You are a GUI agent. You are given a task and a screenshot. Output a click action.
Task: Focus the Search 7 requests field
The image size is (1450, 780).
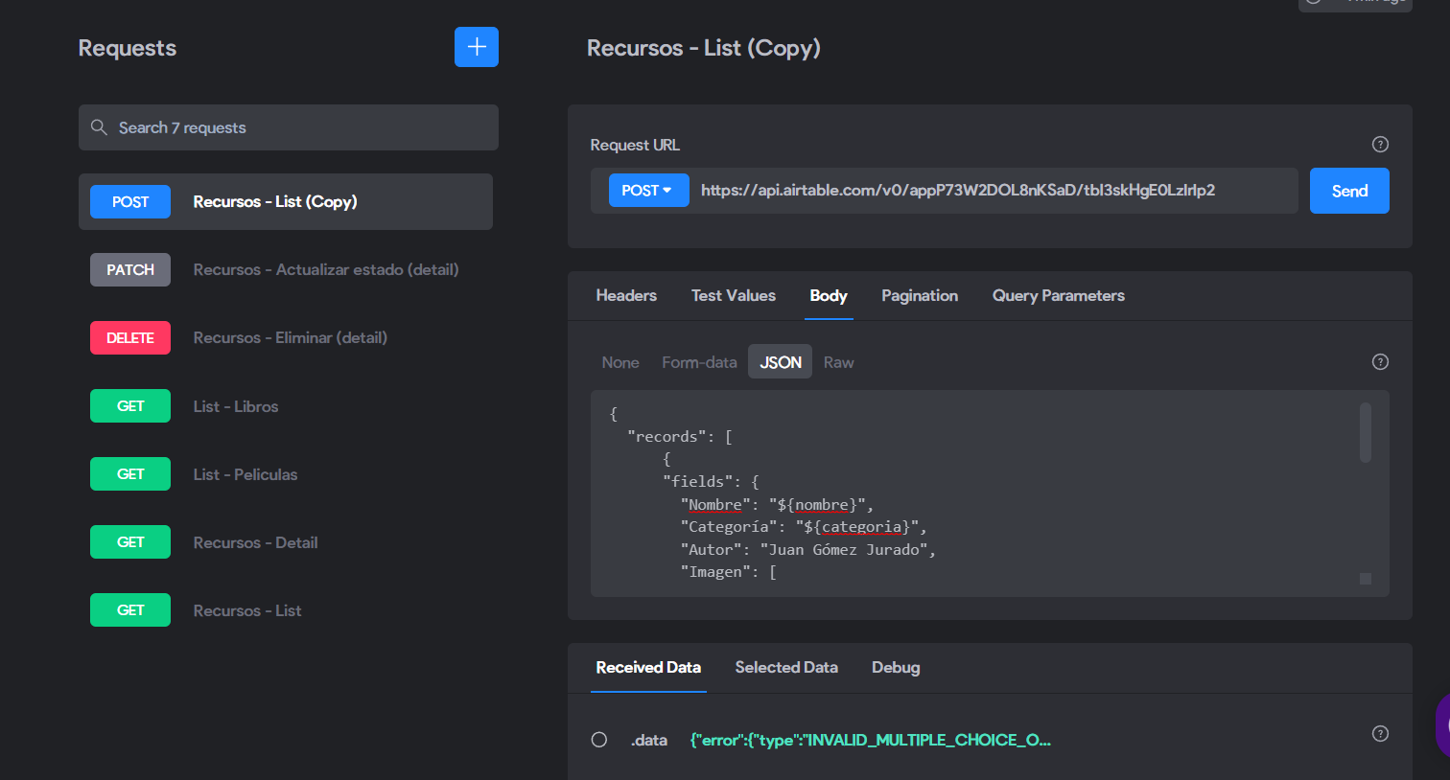point(289,127)
